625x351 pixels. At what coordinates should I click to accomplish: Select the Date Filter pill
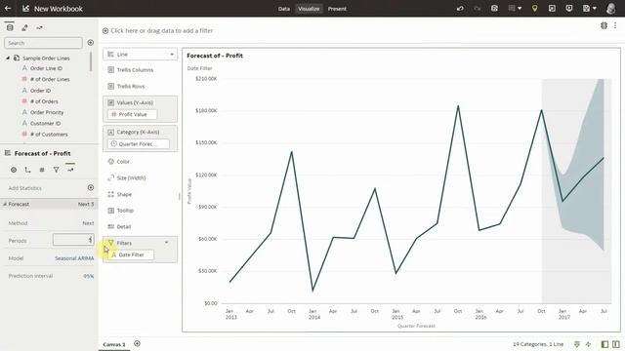click(131, 254)
